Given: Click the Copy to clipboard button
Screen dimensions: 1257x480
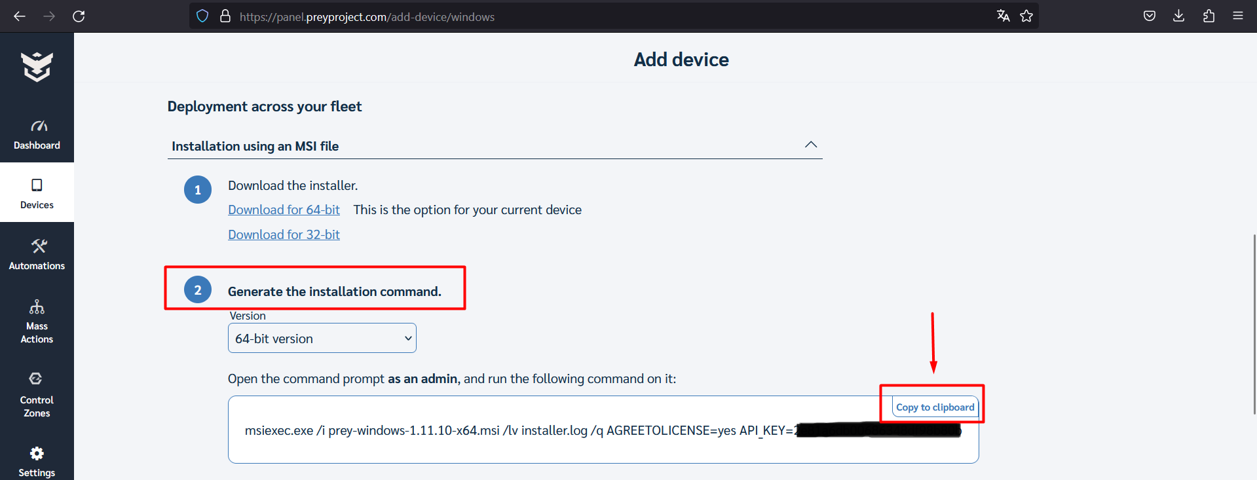Looking at the screenshot, I should (934, 406).
